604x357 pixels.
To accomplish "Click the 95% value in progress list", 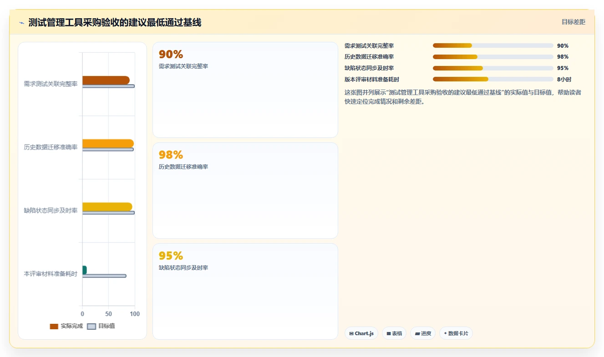I will 563,68.
